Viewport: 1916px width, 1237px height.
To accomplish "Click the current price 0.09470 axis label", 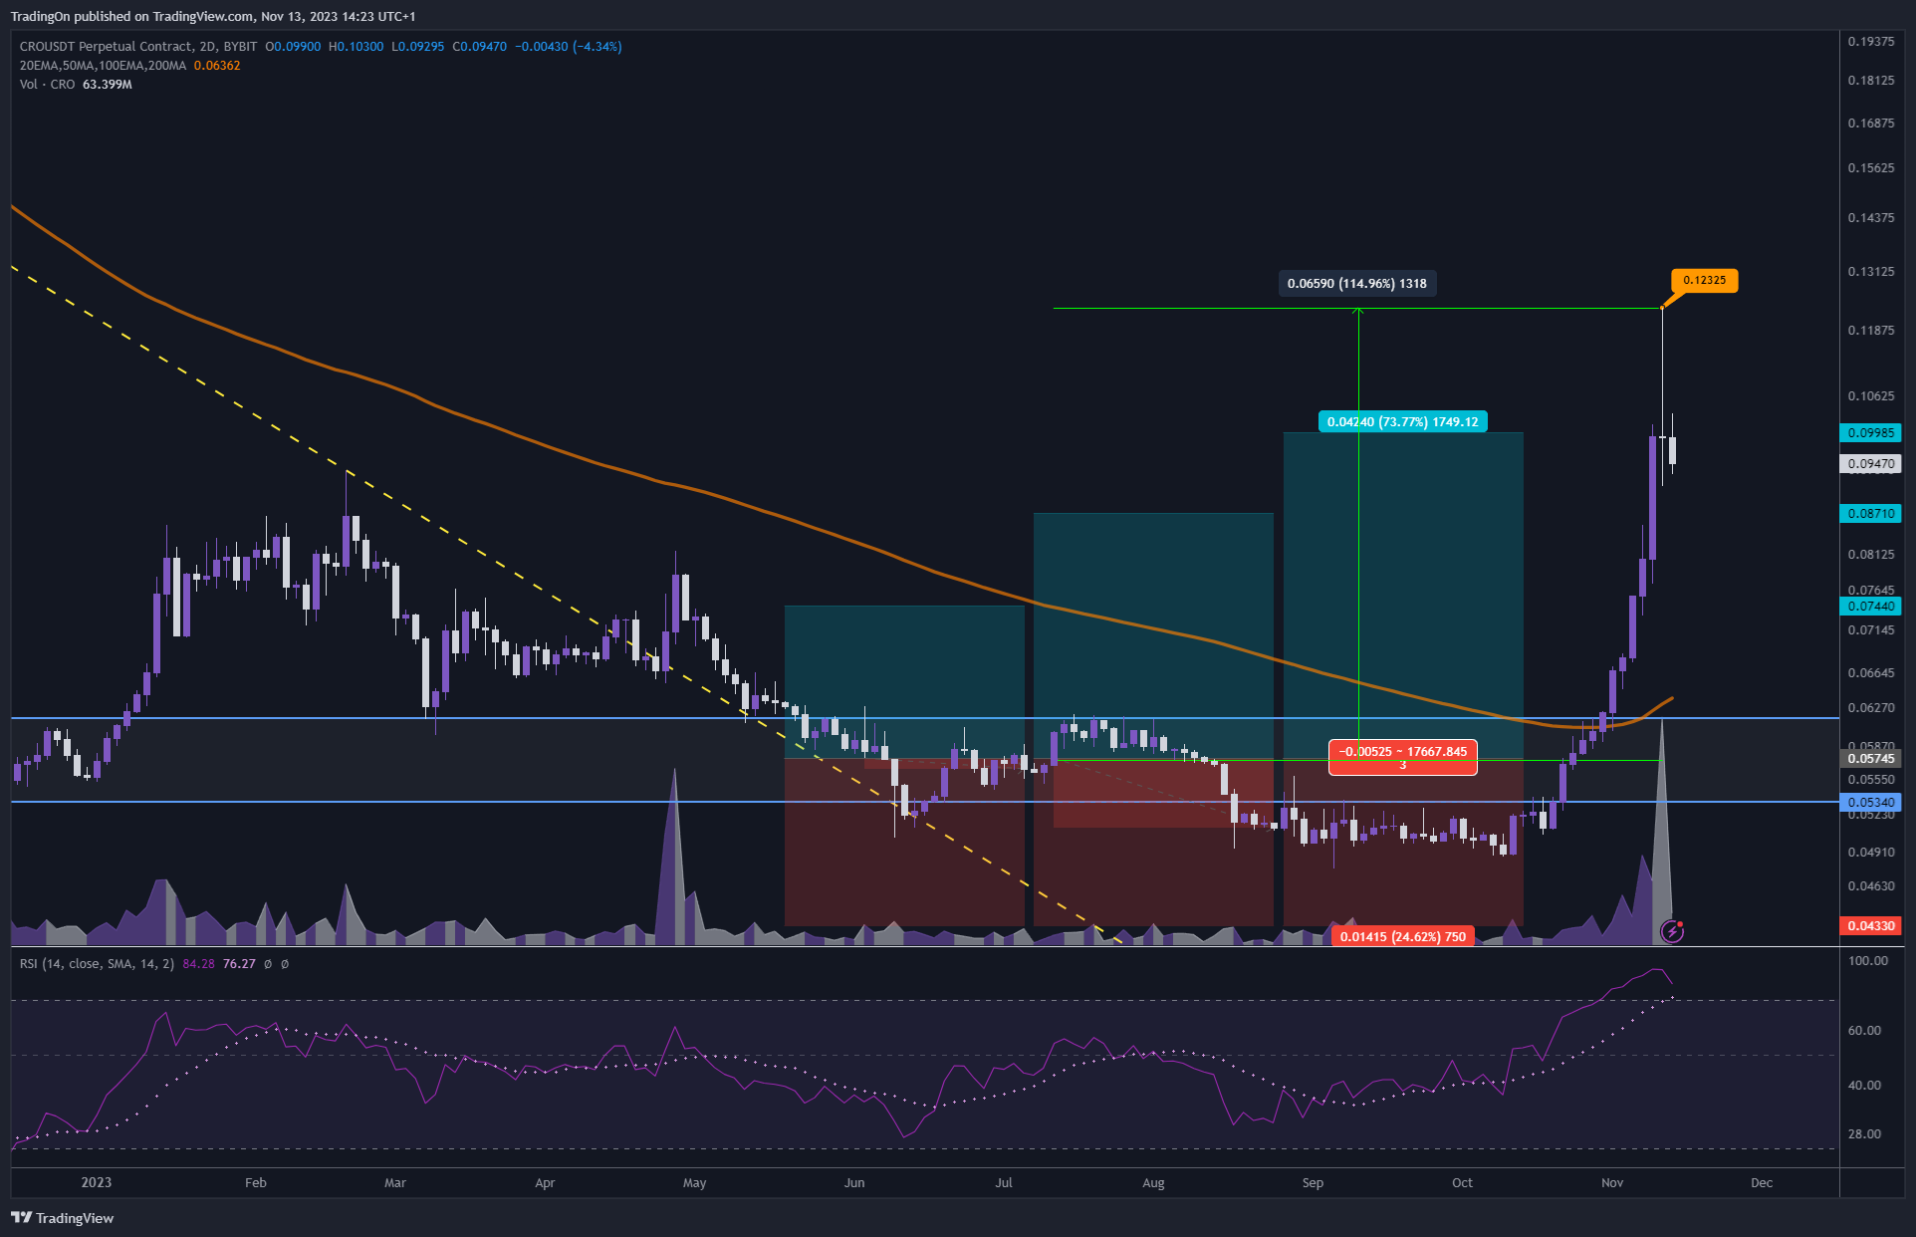I will [x=1871, y=463].
